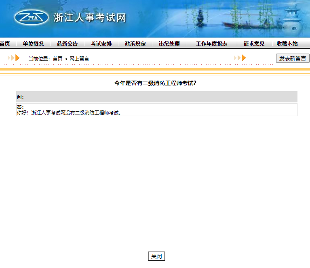Click the 网上留言 breadcrumb link

(79, 59)
